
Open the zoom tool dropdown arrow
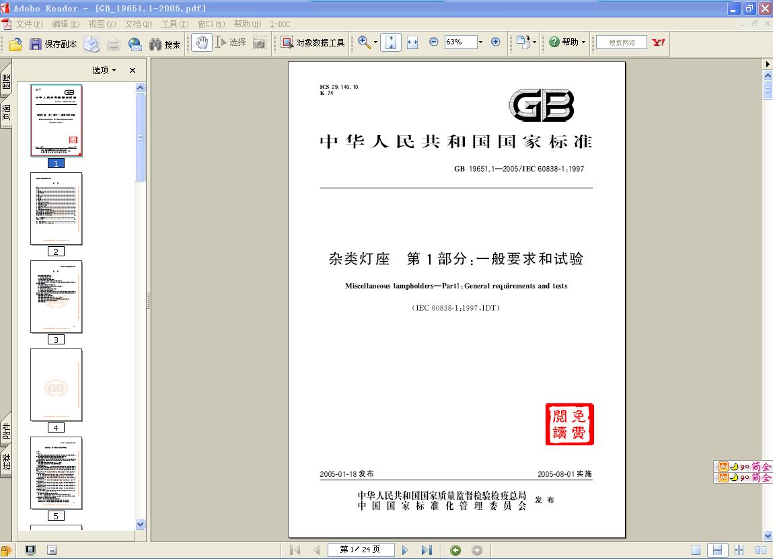[x=375, y=42]
